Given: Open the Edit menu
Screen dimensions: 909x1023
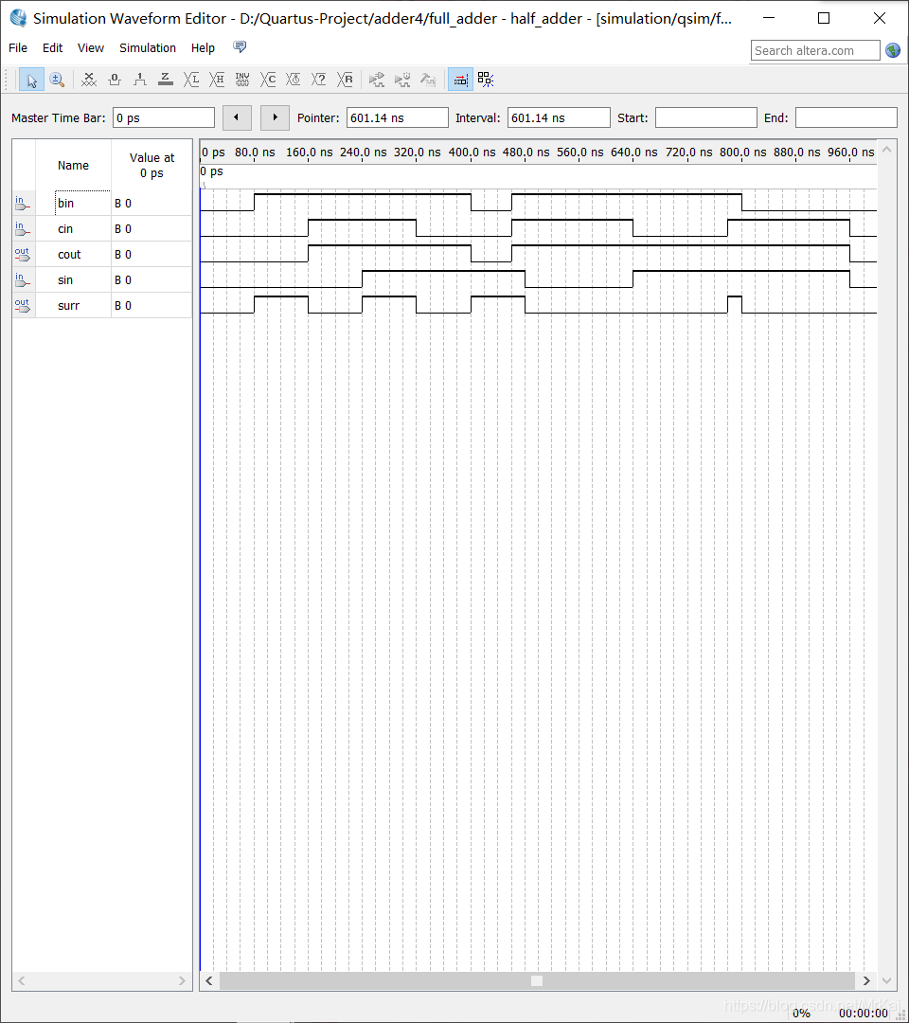Looking at the screenshot, I should (x=52, y=47).
